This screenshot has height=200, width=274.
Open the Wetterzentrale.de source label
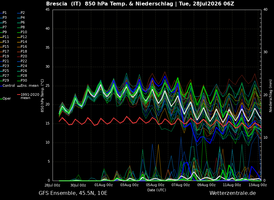coord(233,193)
